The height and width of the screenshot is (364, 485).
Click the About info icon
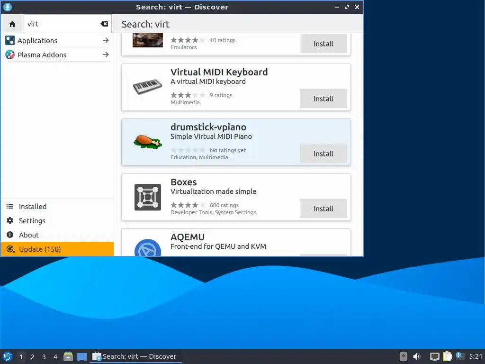tap(10, 235)
